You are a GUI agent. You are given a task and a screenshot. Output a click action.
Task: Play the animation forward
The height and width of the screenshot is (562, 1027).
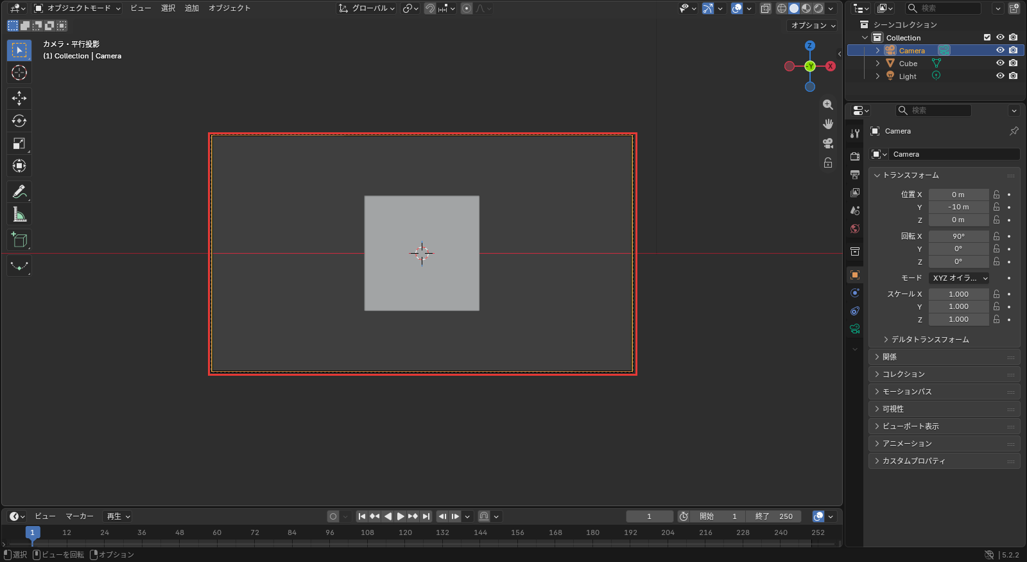(401, 516)
